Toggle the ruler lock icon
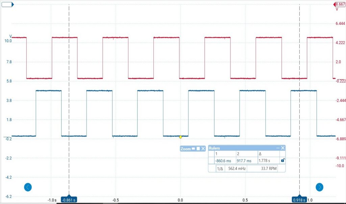Image resolution: width=346 pixels, height=204 pixels. [x=283, y=161]
